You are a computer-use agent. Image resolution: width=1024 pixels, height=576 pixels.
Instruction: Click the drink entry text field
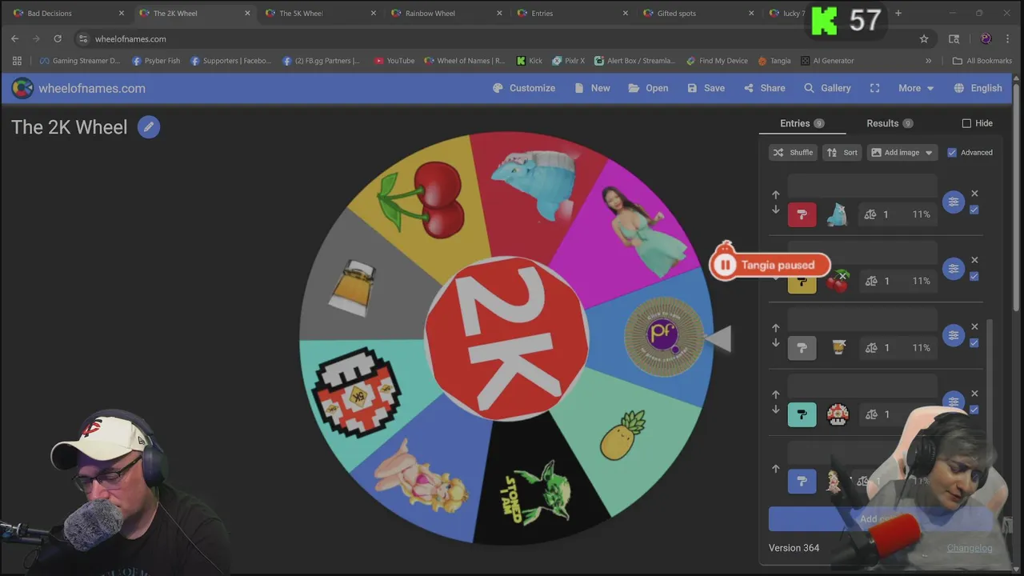862,319
